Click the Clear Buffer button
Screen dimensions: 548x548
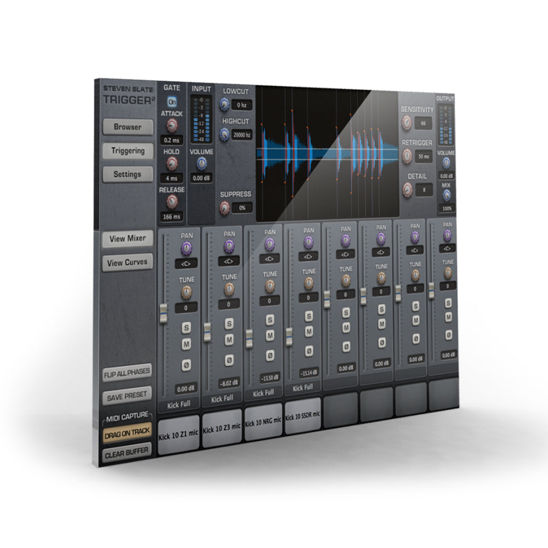click(127, 453)
